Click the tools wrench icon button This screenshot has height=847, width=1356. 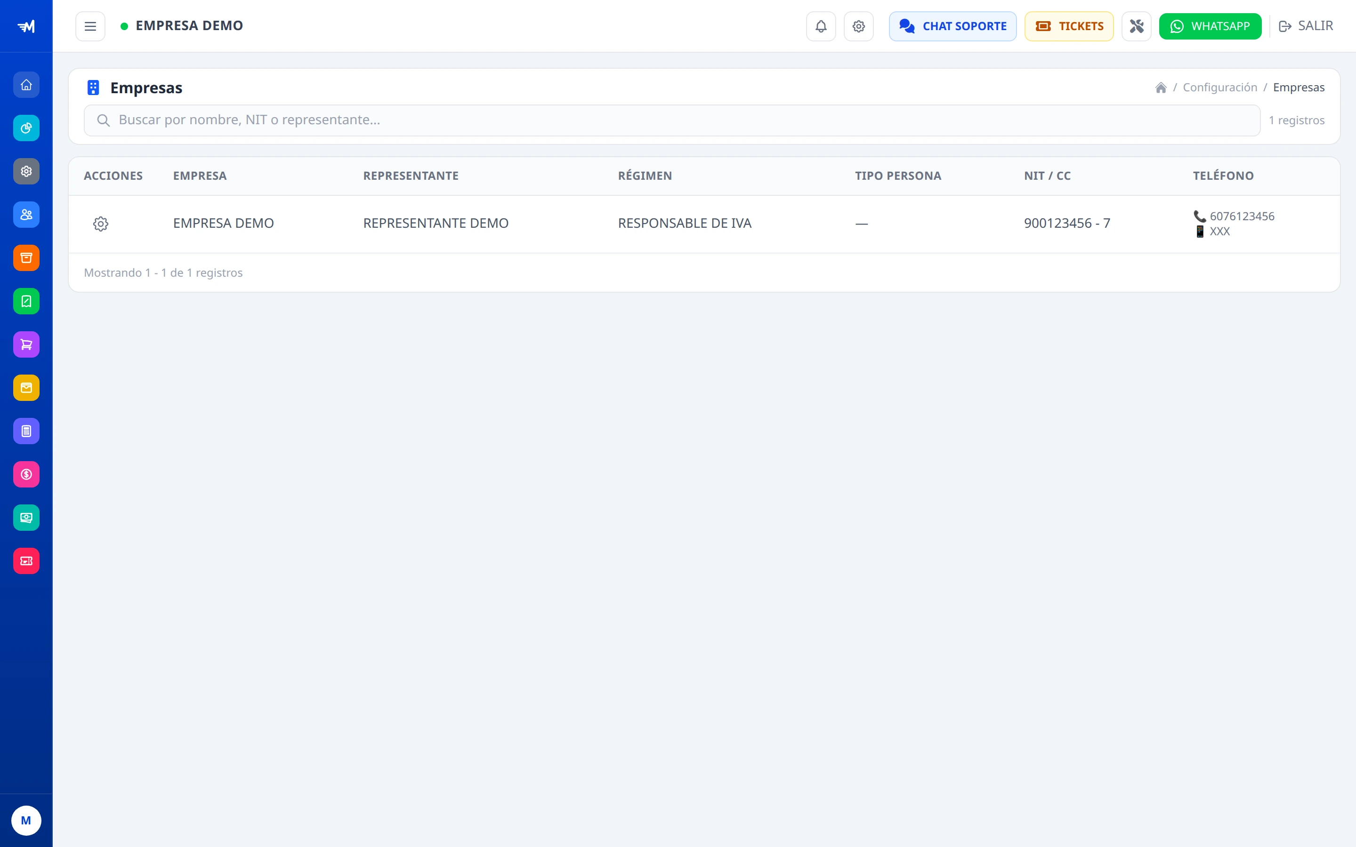pos(1136,26)
